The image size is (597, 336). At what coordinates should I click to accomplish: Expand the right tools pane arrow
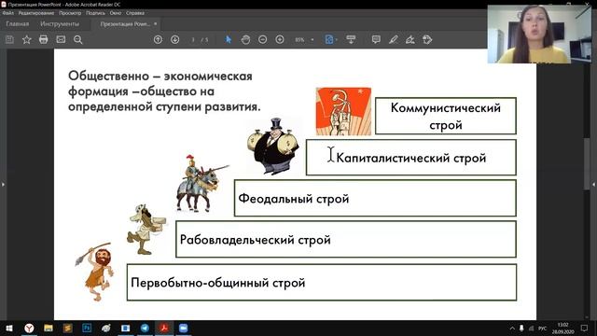(x=594, y=185)
